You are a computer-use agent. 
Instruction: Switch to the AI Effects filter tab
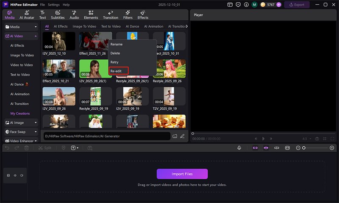click(61, 26)
